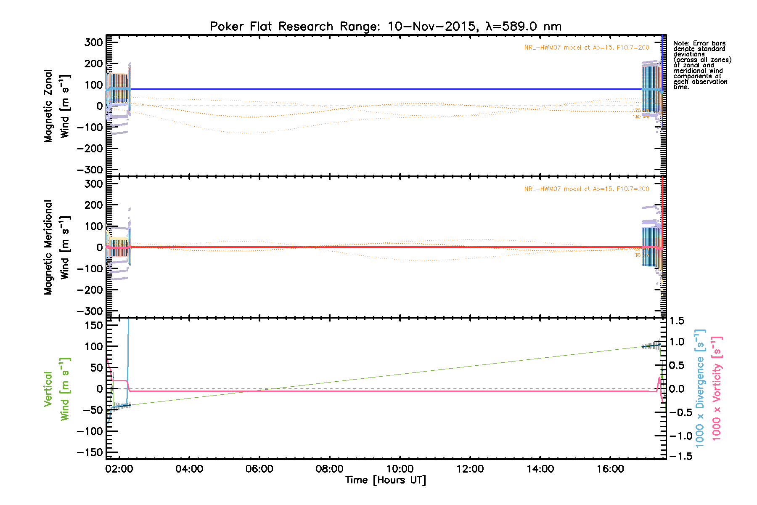Click the -300 tick of the meridional wind axis
757x505 pixels.
pos(90,311)
